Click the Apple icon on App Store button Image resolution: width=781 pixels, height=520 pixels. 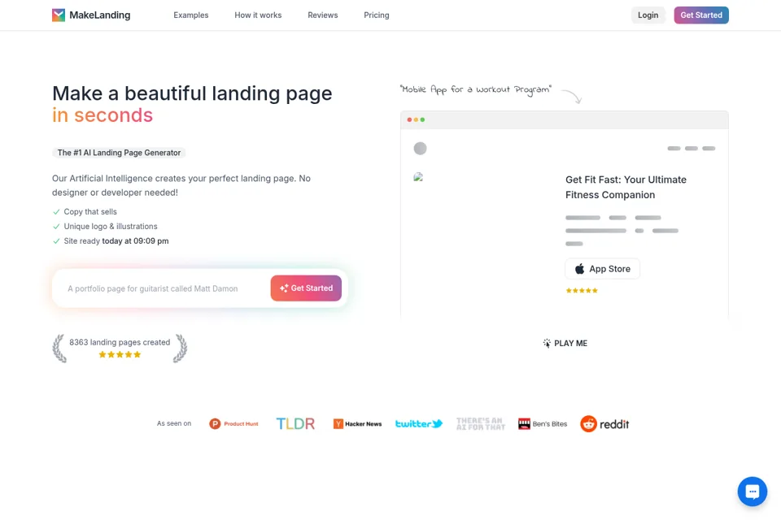coord(579,269)
